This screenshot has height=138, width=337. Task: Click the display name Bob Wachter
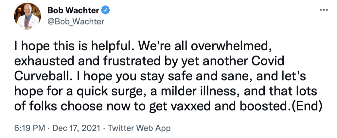(x=73, y=11)
